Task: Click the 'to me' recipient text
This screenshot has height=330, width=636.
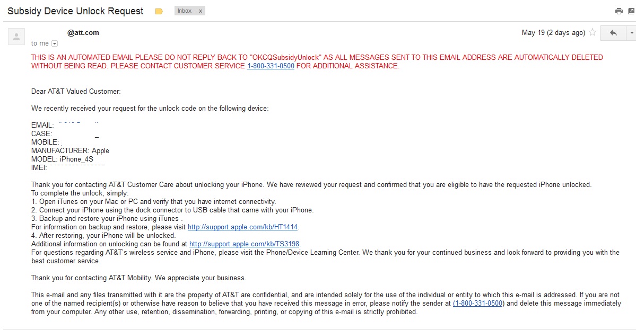Action: (x=40, y=43)
